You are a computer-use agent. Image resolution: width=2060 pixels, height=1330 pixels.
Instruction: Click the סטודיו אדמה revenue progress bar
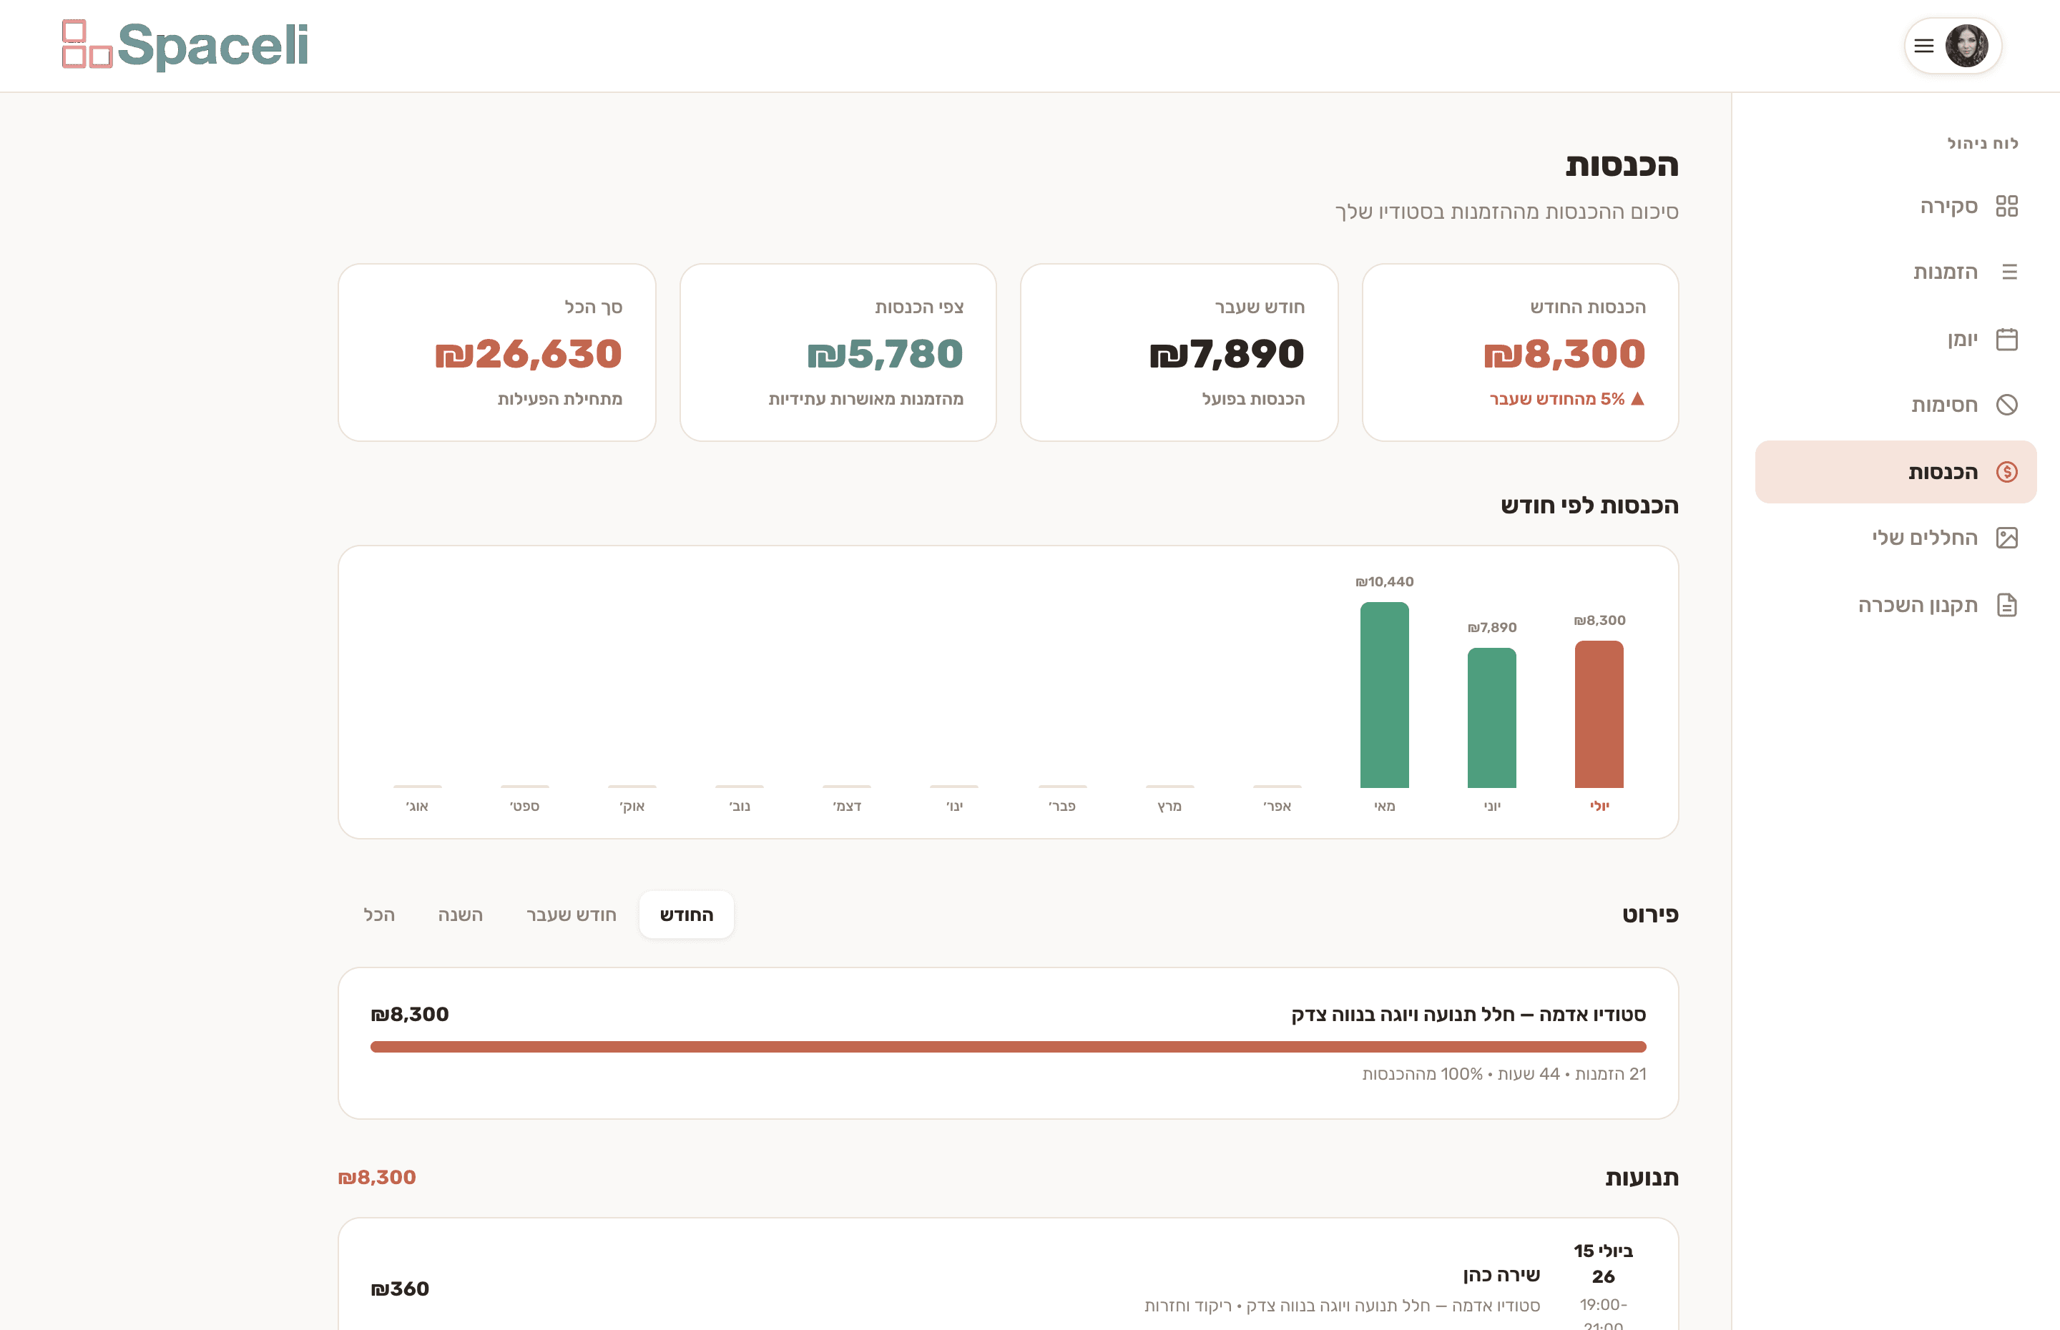click(1008, 1047)
